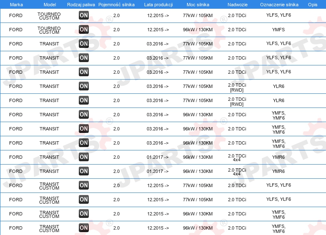Screen dimensions: 326x235
Task: Click 12.2015 date in Tourneo Custom 105KM row
Action: pyautogui.click(x=158, y=15)
